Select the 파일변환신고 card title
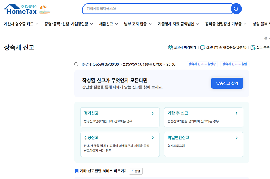Viewport: 270px width, 179px height. [179, 138]
